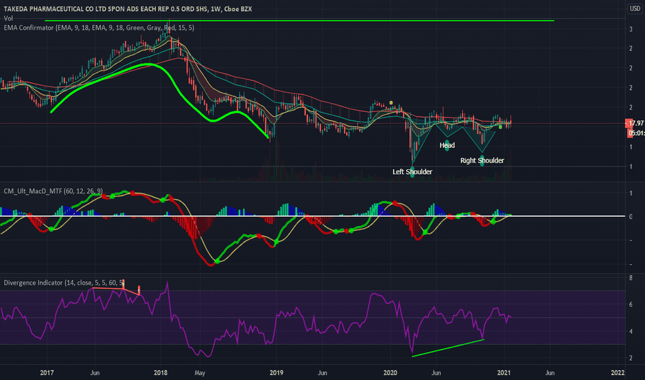Viewport: 645px width, 380px height.
Task: Select the Left Shoulder annotation text
Action: (412, 172)
